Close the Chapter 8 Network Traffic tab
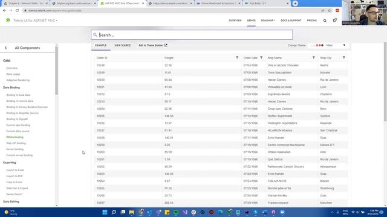Screen dimensions: 387x217 47,4
